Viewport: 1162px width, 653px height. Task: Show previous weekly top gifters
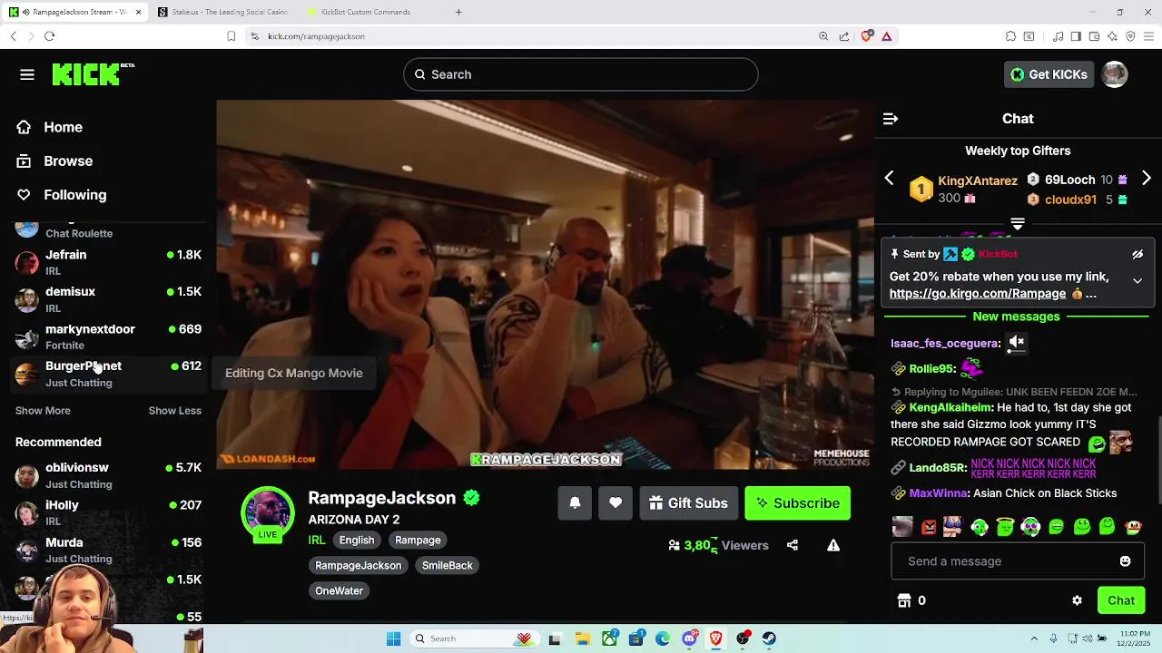(x=889, y=179)
